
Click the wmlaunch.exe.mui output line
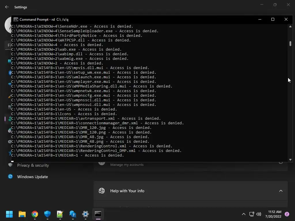point(84,77)
